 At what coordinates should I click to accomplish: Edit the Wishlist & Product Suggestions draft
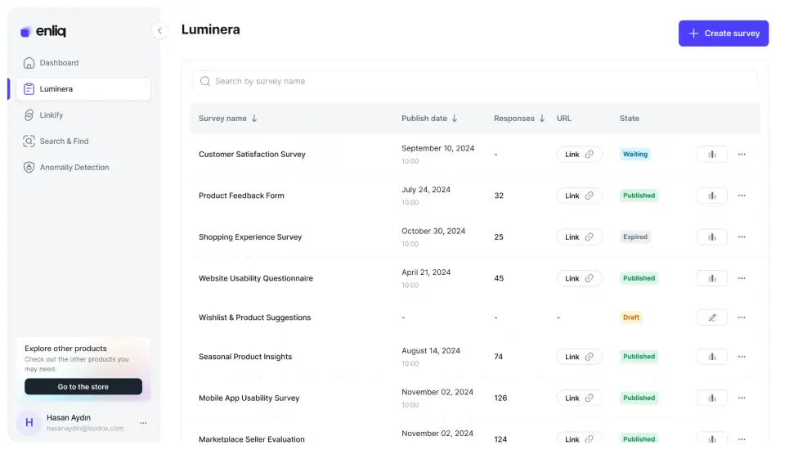[711, 317]
